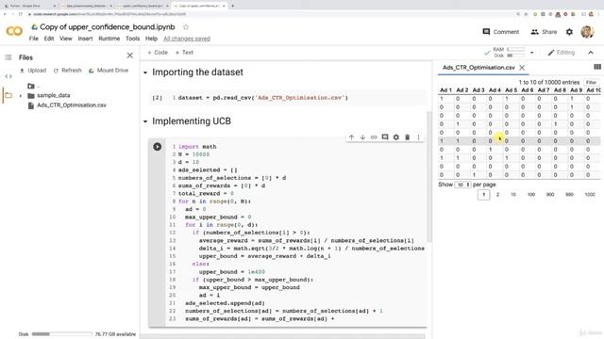The image size is (604, 339).
Task: Go to page 100 of the table
Action: 531,195
